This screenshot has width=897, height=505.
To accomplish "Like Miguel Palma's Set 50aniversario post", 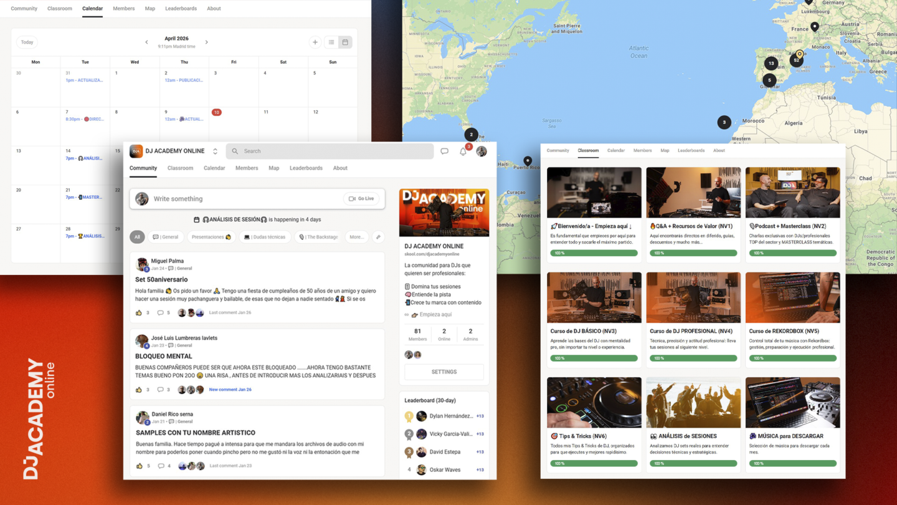I will [139, 312].
